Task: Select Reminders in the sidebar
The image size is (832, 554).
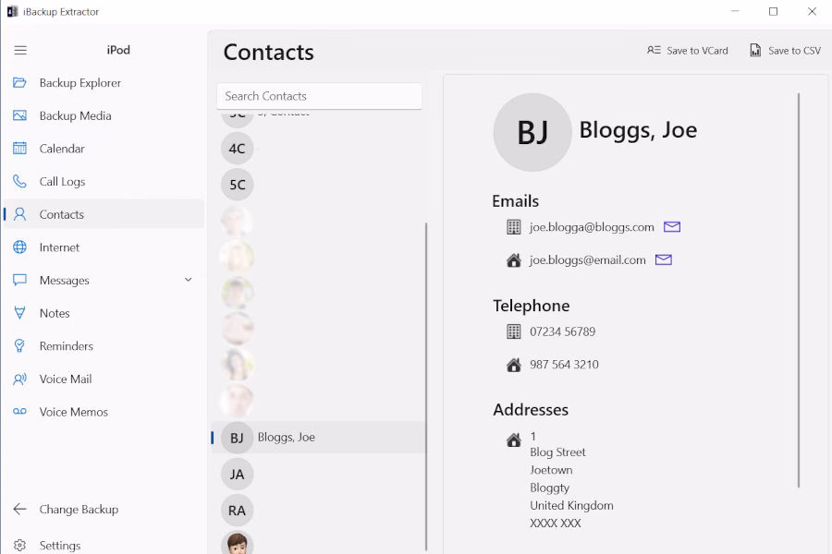Action: pos(66,346)
